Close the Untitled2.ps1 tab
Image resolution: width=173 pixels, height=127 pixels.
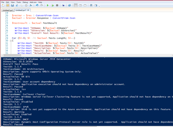(28, 10)
